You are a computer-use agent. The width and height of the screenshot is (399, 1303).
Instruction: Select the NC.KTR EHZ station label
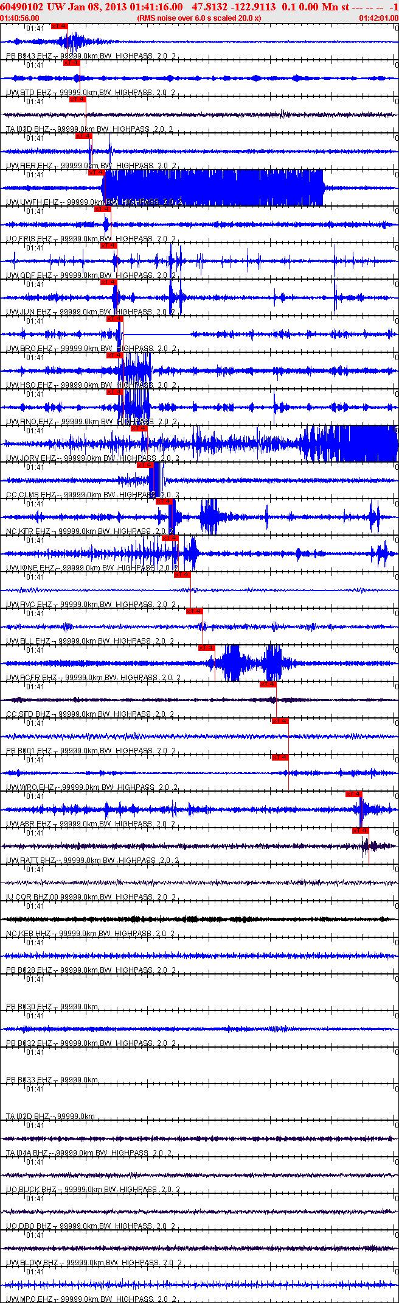pyautogui.click(x=91, y=531)
